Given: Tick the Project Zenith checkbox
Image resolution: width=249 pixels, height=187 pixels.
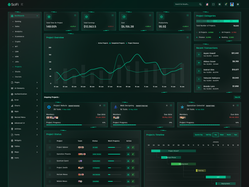Looking at the screenshot, I should pos(50,168).
